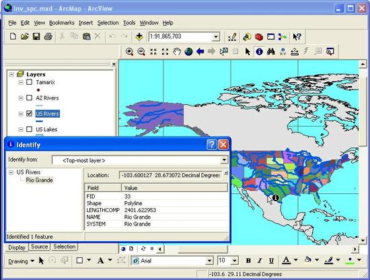This screenshot has height=280, width=370.
Task: Click the Location coordinates field
Action: [170, 176]
